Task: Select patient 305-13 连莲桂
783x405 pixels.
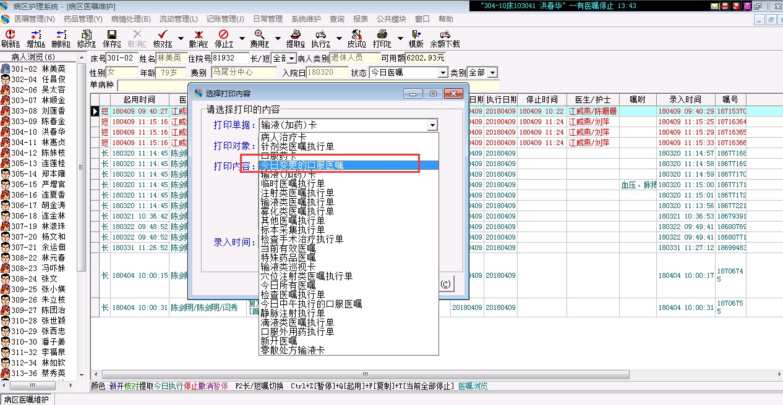Action: pyautogui.click(x=38, y=163)
